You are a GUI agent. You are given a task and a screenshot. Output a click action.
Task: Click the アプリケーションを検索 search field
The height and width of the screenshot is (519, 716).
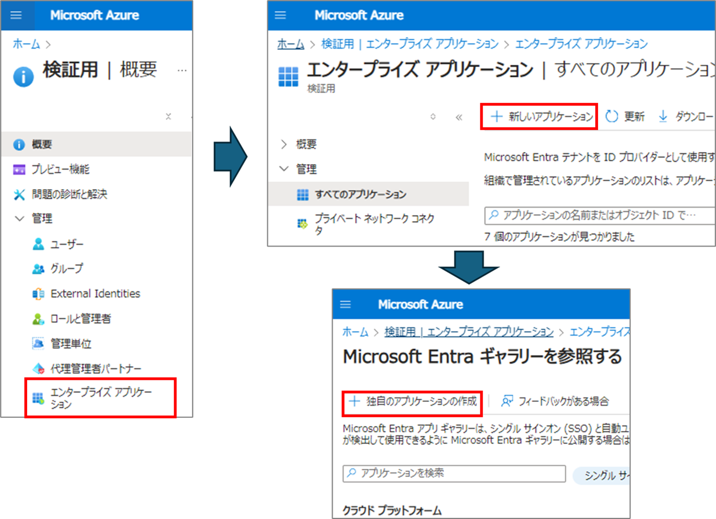point(454,474)
